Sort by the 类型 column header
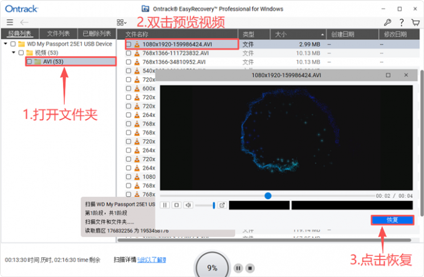 coord(254,34)
